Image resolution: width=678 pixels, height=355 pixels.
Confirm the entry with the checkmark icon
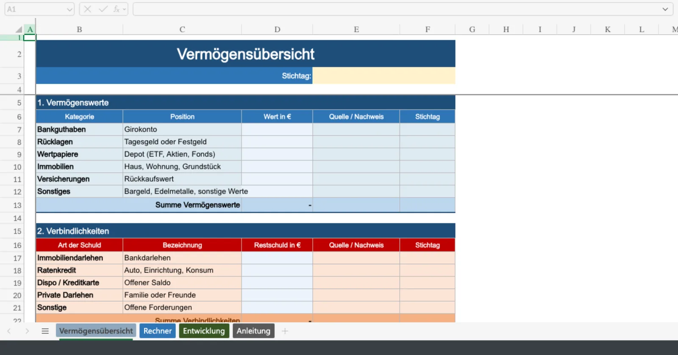[103, 9]
